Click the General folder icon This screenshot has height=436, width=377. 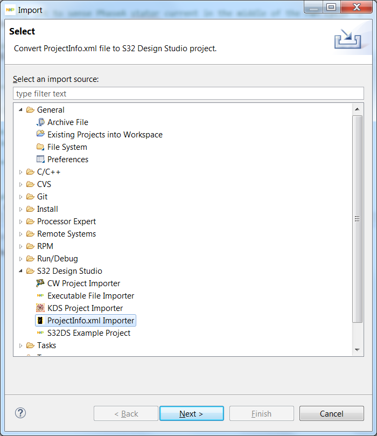(30, 110)
